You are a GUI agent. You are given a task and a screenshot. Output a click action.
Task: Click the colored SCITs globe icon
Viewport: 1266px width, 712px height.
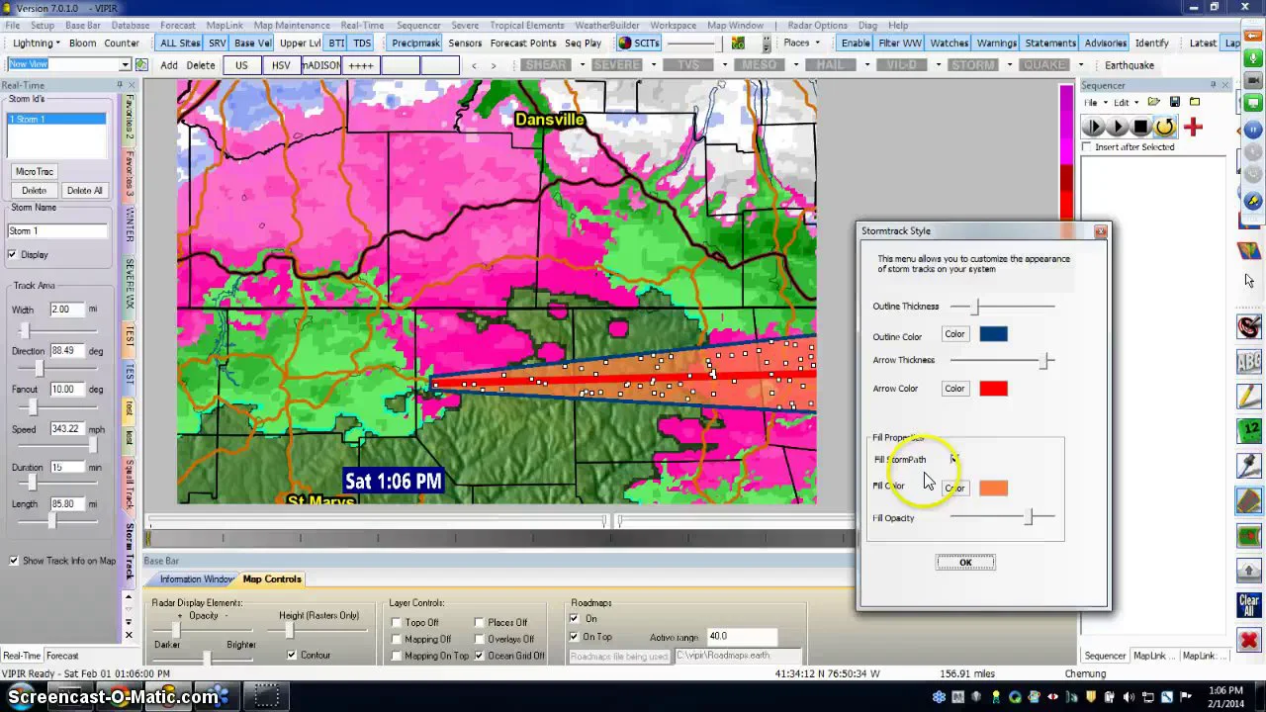[x=625, y=43]
